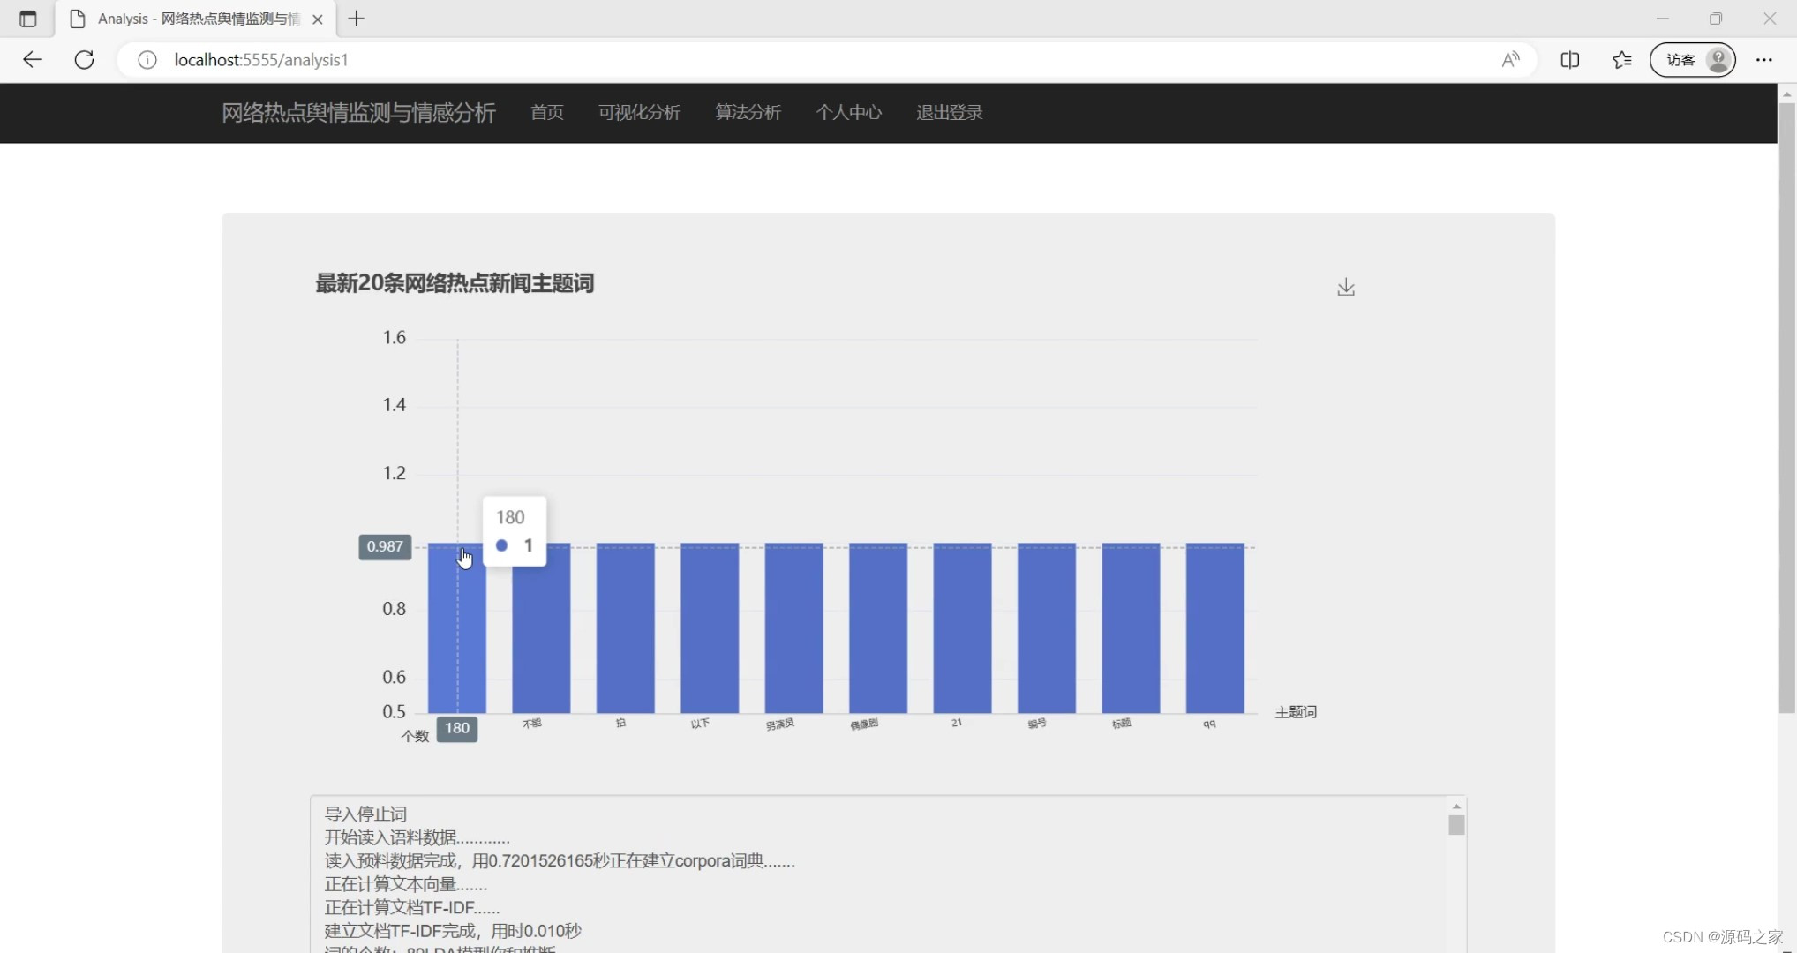Open split screen view
The height and width of the screenshot is (953, 1797).
[1569, 60]
